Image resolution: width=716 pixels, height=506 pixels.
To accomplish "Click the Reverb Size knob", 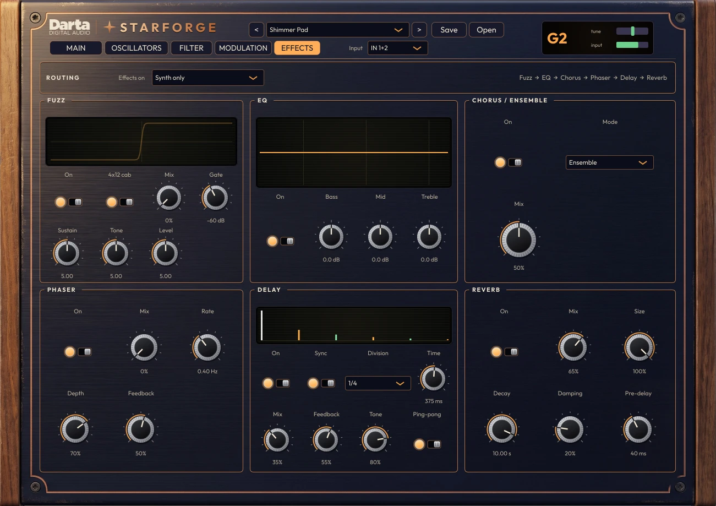I will (x=640, y=347).
